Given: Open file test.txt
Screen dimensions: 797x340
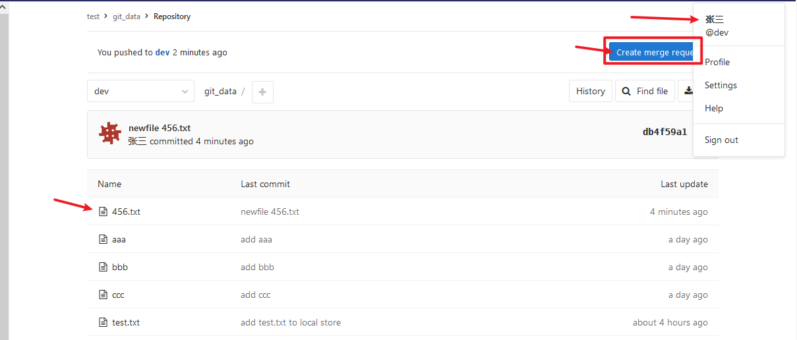Looking at the screenshot, I should click(x=126, y=322).
